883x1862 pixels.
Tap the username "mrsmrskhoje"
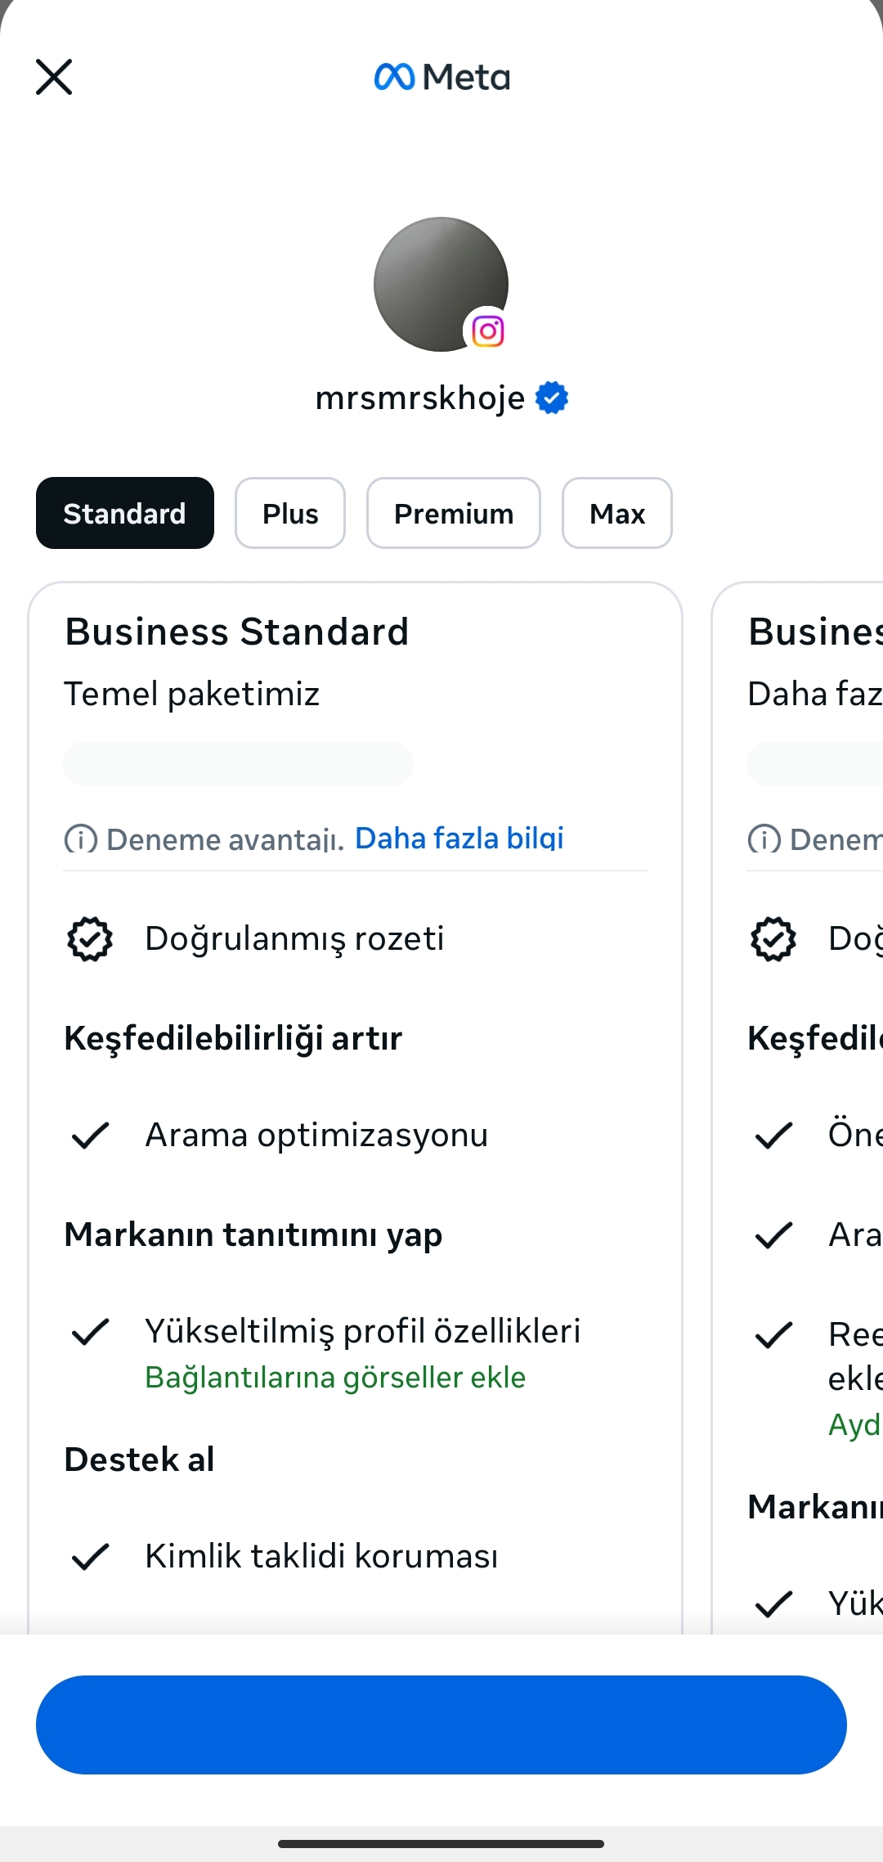click(x=420, y=398)
